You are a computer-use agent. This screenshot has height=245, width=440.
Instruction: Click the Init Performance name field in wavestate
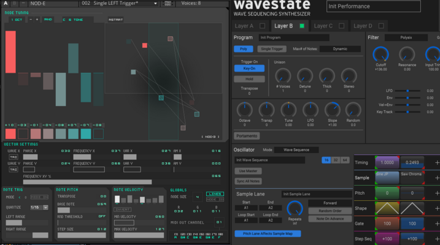tap(374, 6)
